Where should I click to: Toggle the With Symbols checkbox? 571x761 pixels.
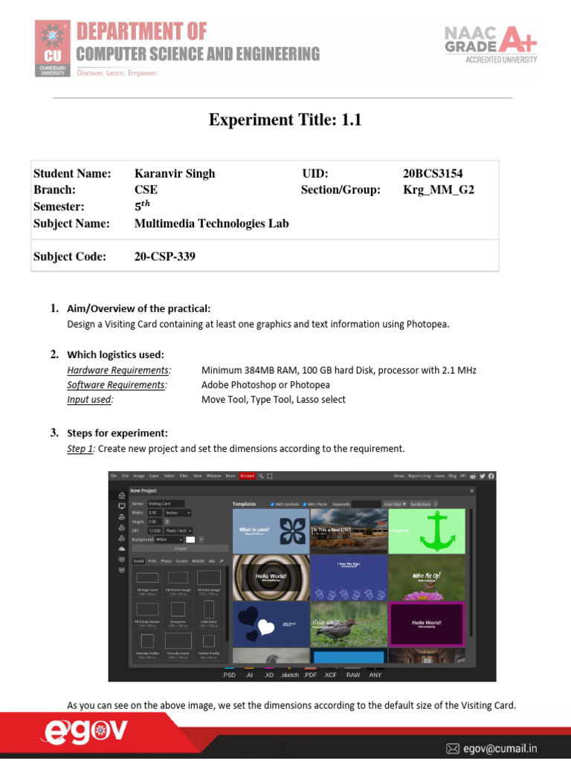click(272, 505)
